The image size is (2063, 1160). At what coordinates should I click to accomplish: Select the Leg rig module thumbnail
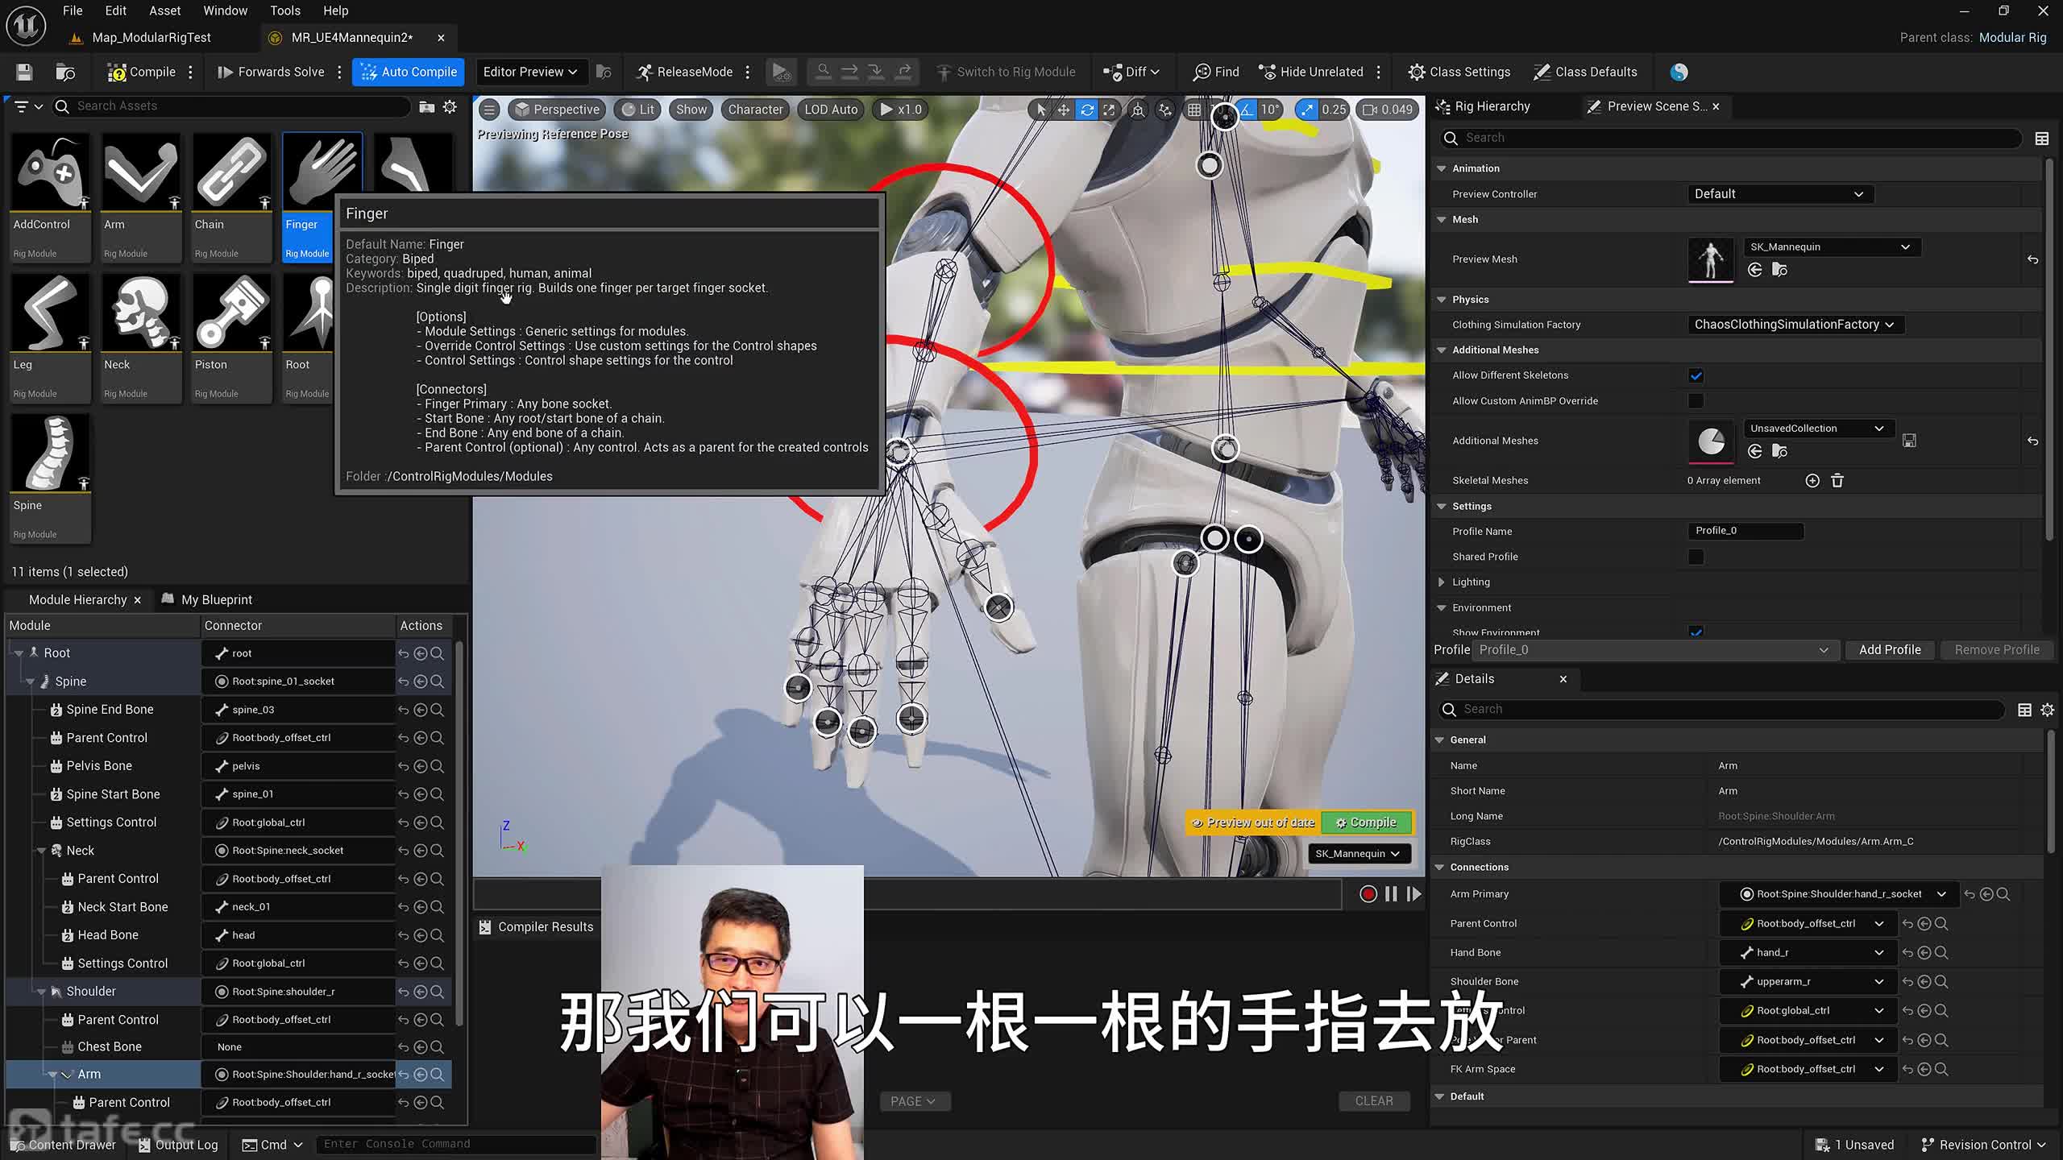click(50, 315)
